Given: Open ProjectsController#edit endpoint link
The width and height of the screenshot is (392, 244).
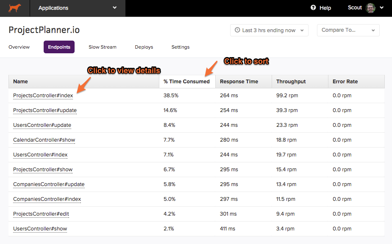Looking at the screenshot, I should [41, 214].
